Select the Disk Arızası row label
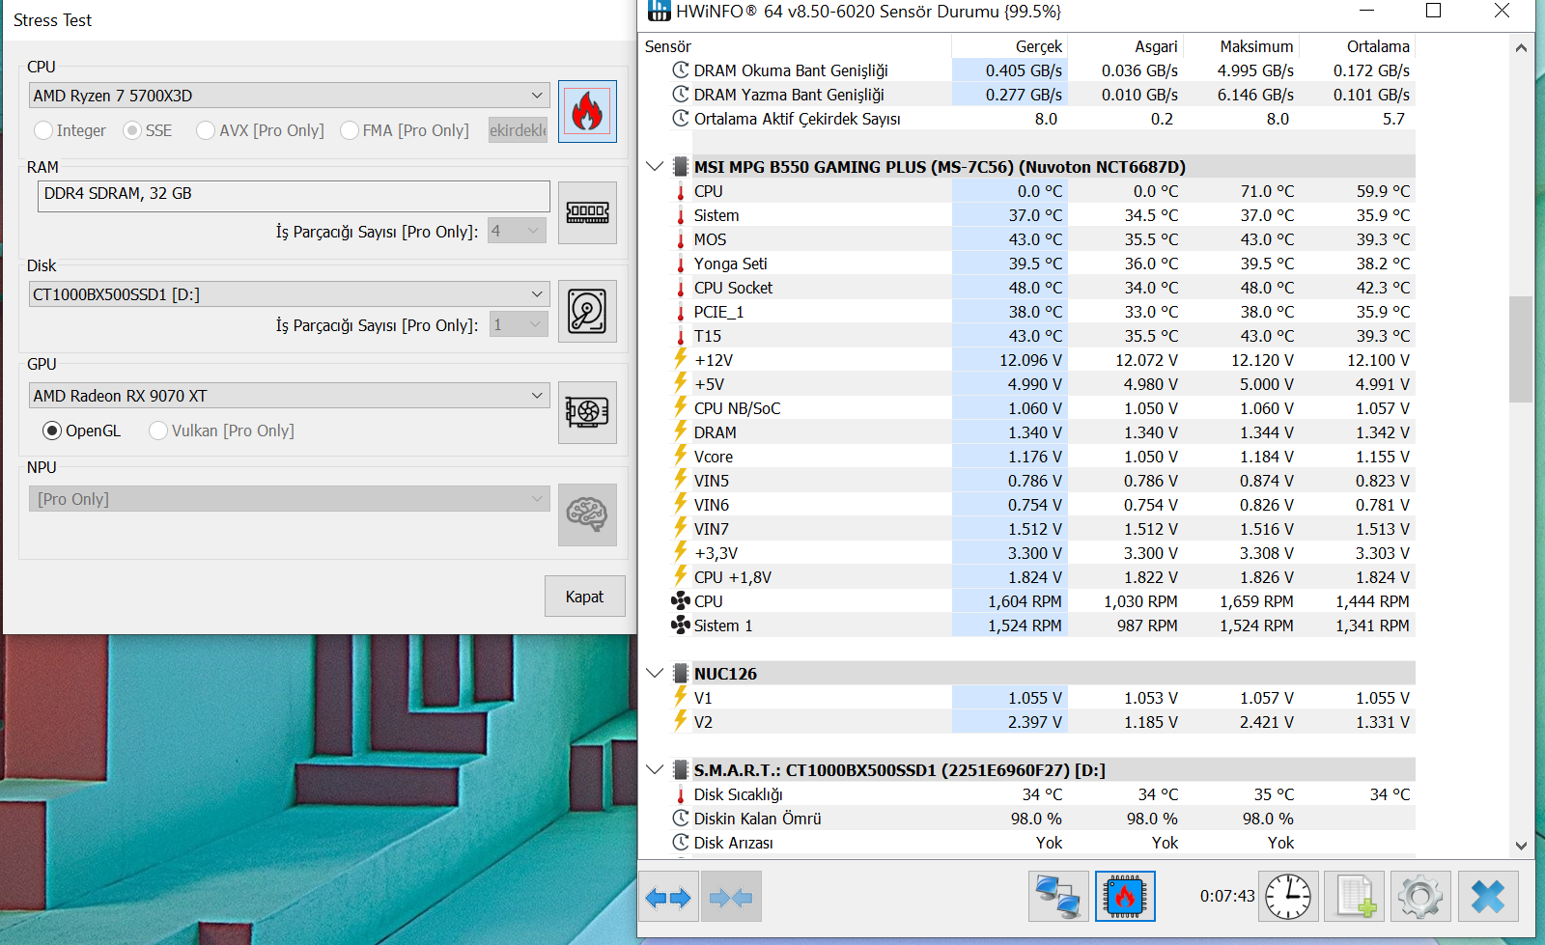1545x945 pixels. [x=733, y=843]
